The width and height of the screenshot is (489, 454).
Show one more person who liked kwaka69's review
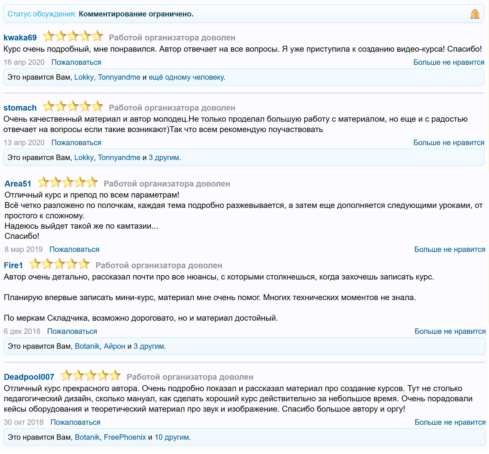[x=186, y=77]
